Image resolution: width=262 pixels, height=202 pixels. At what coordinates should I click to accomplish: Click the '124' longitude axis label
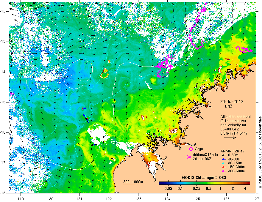(x=168, y=199)
